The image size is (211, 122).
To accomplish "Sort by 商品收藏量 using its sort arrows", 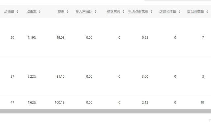I will pos(207,12).
